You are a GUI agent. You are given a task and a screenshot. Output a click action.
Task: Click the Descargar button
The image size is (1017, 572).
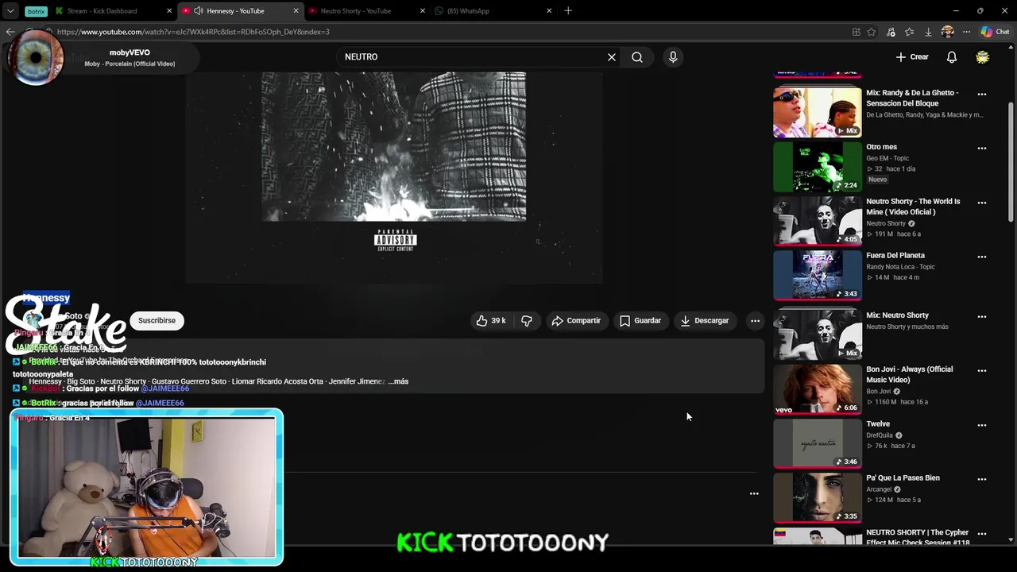point(705,321)
